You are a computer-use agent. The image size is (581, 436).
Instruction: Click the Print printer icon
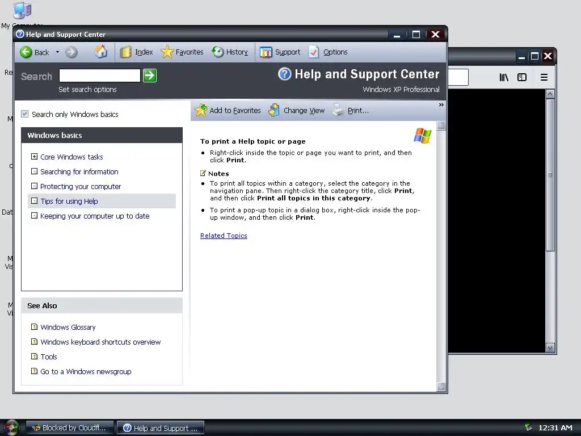click(x=338, y=110)
